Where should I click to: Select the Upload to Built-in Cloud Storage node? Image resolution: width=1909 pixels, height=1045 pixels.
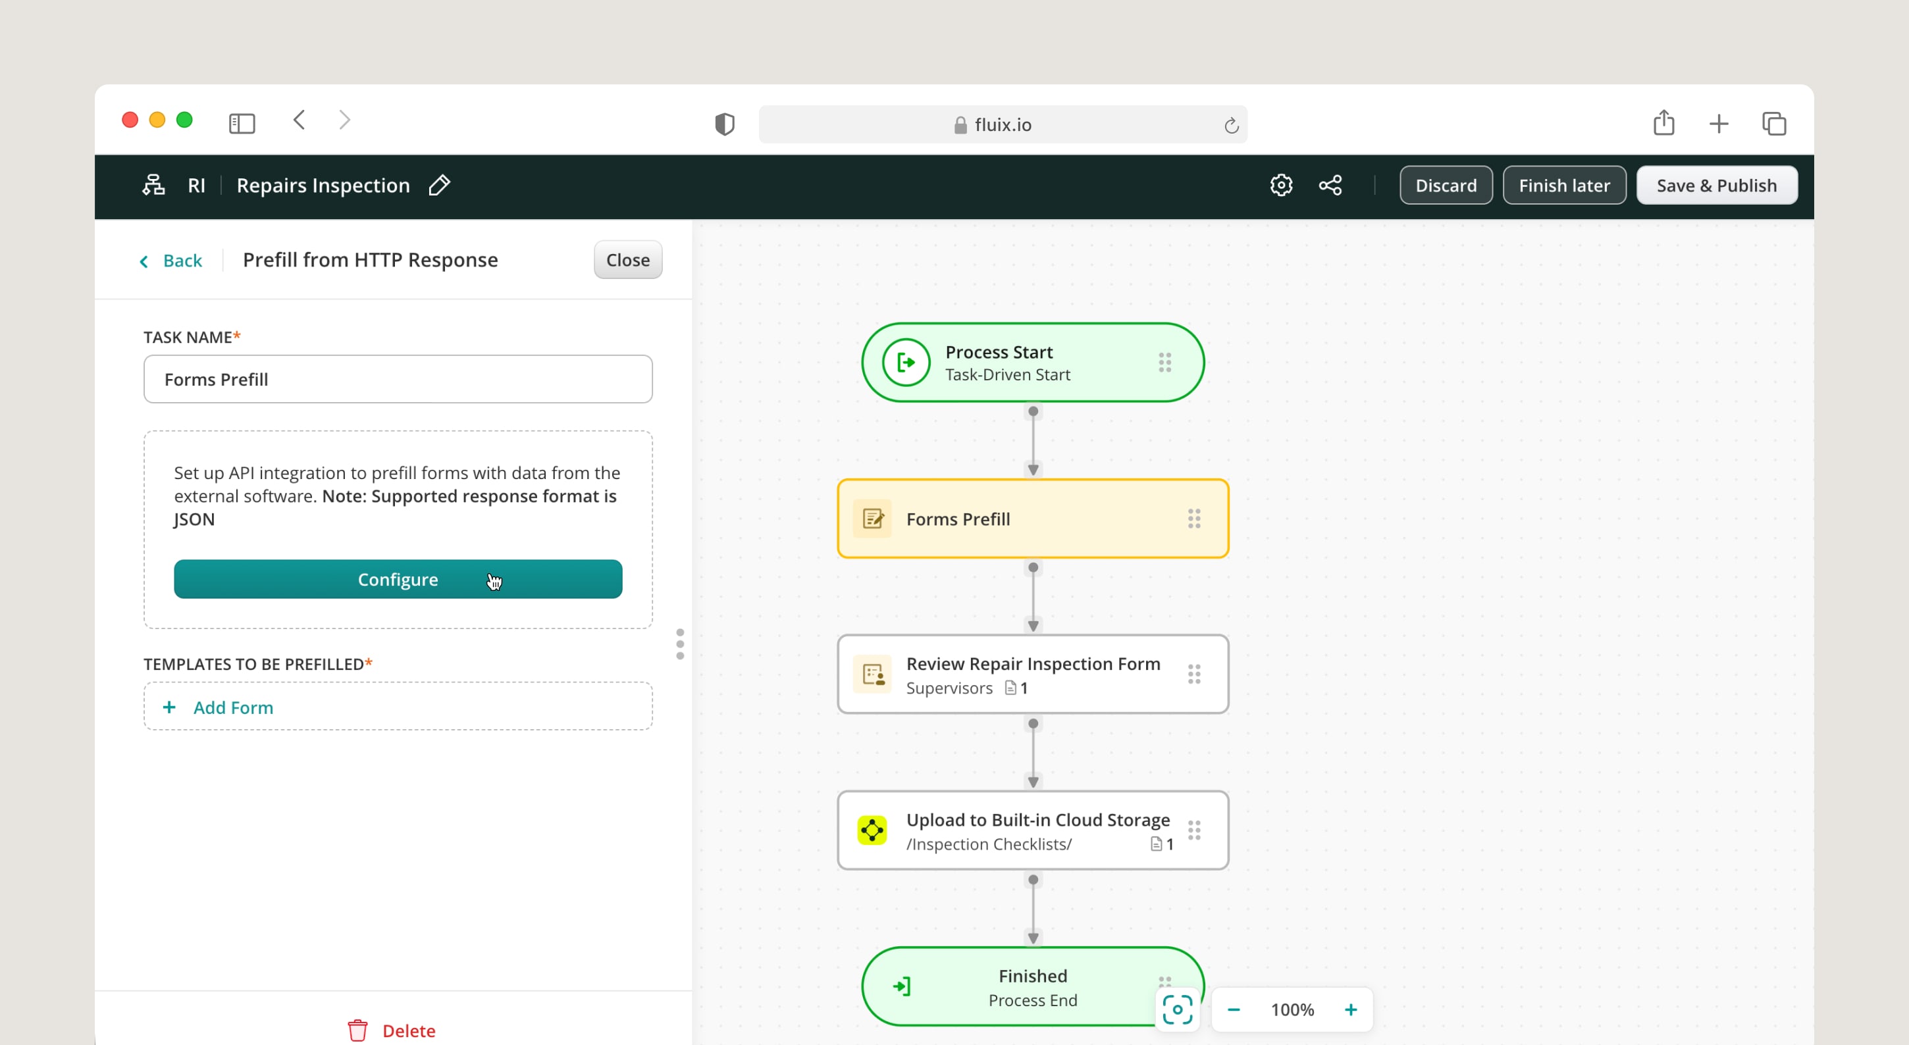[x=1032, y=830]
